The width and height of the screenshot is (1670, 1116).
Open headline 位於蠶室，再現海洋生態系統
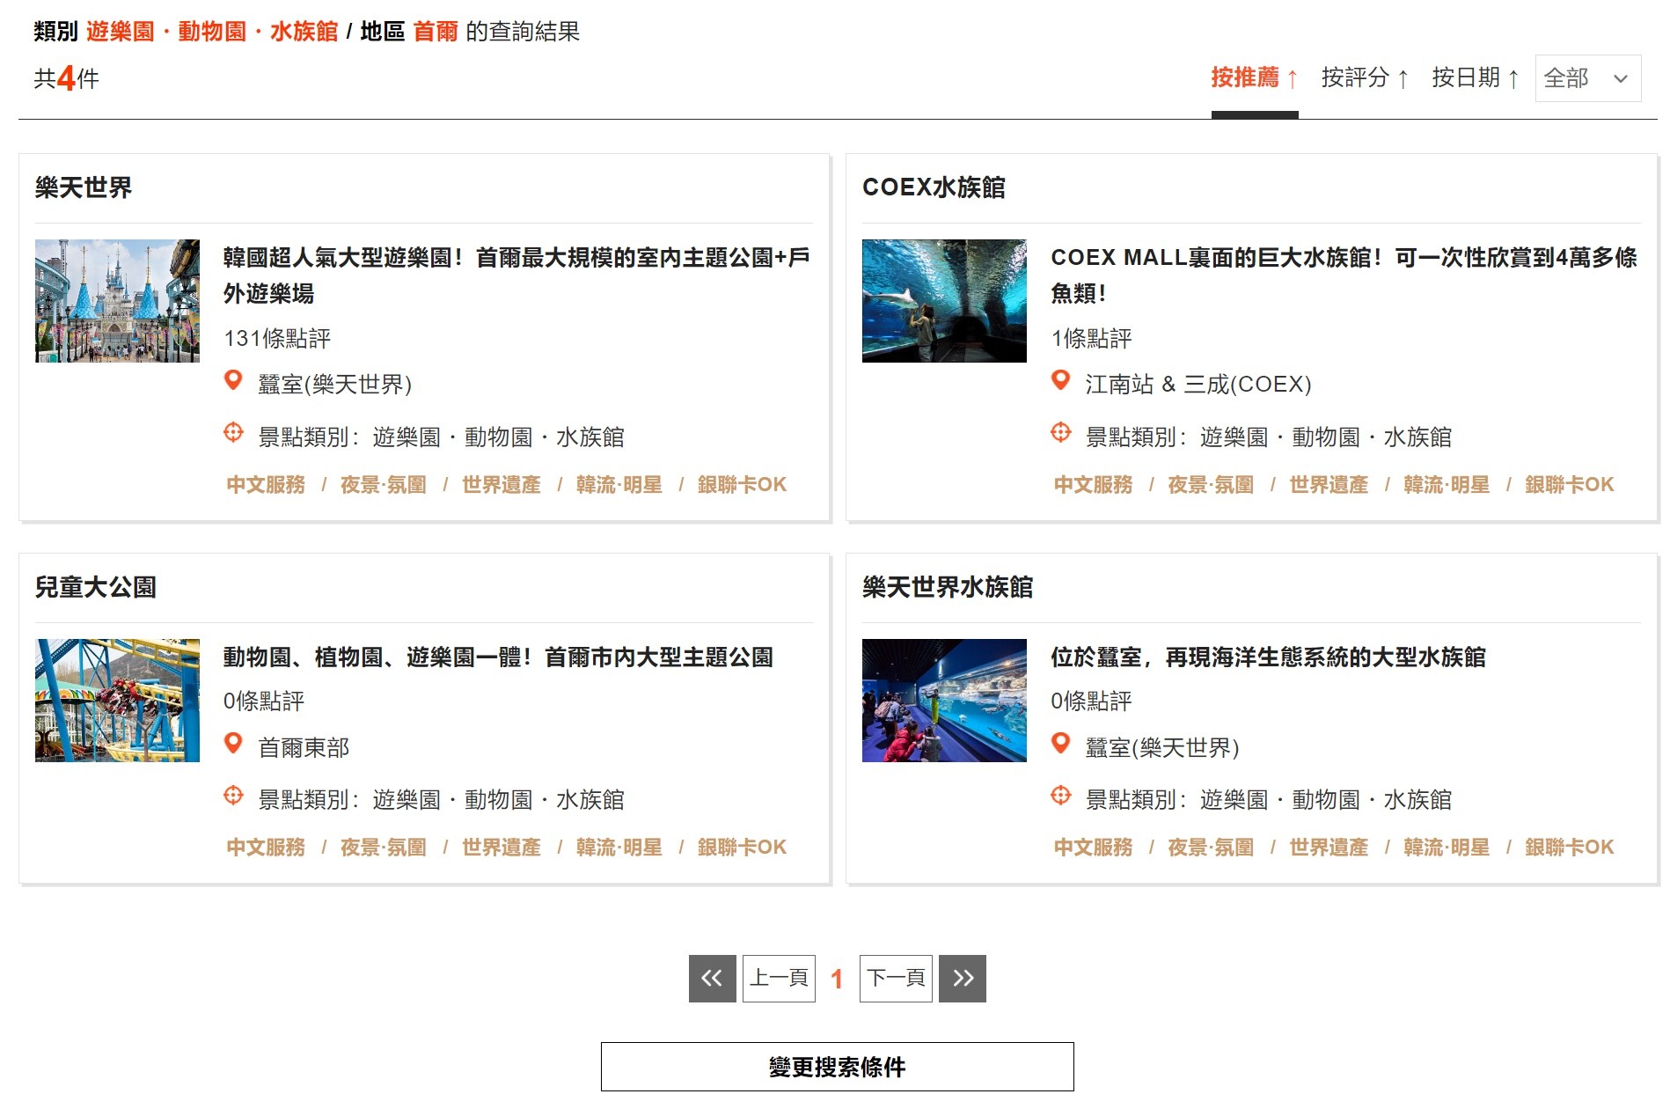coord(1268,657)
